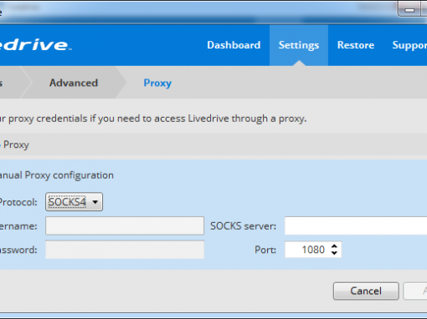Open the Support tab

[409, 45]
